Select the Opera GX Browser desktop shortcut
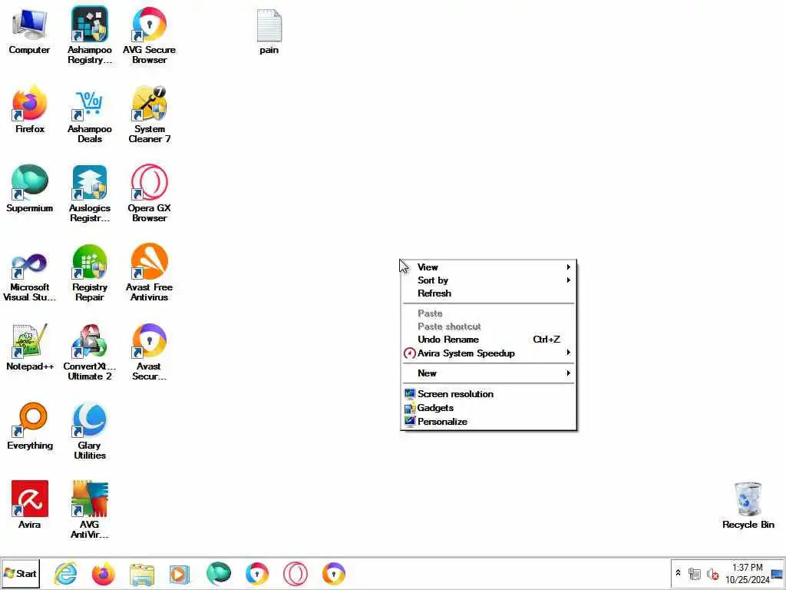The height and width of the screenshot is (590, 786). point(150,194)
